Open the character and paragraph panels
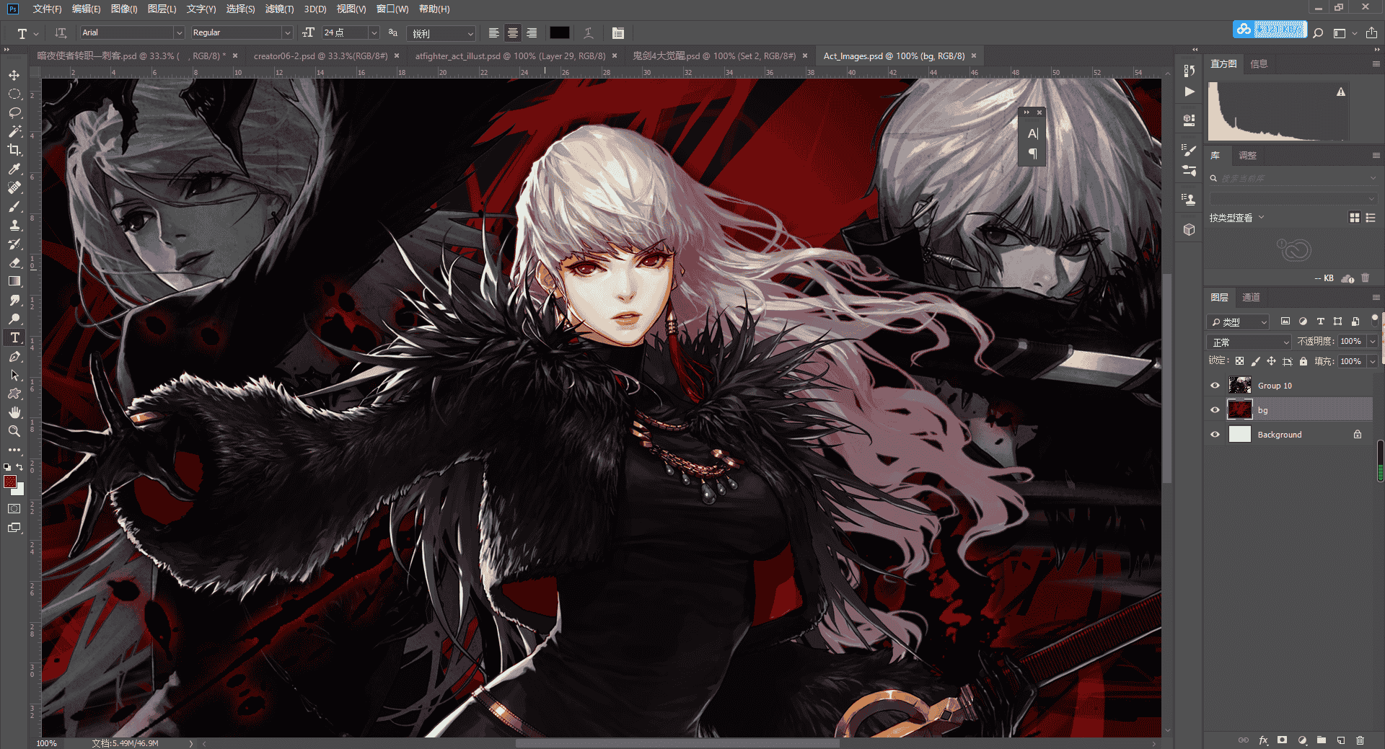This screenshot has height=749, width=1385. tap(618, 32)
